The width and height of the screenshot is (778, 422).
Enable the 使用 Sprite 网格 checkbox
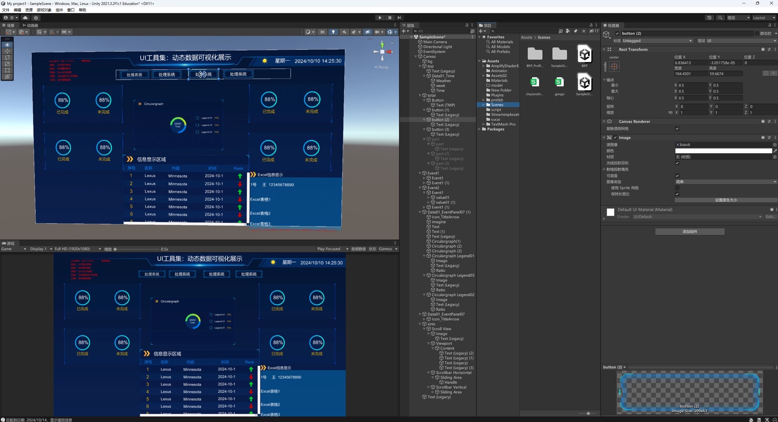coord(677,188)
